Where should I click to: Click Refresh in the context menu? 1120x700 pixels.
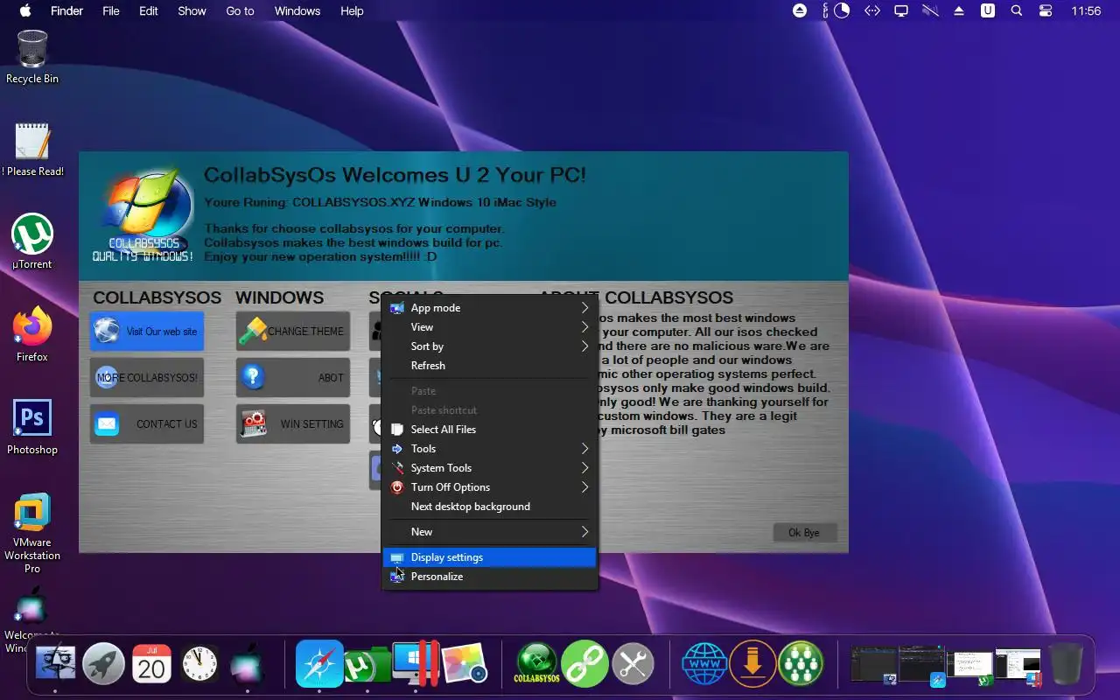coord(490,366)
